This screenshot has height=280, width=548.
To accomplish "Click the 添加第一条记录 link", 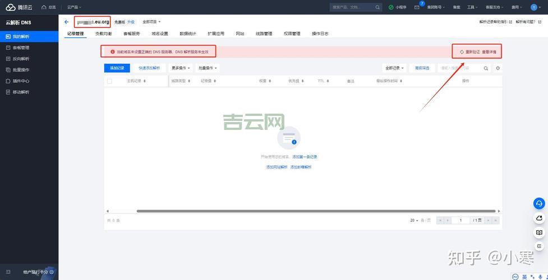I will point(305,157).
